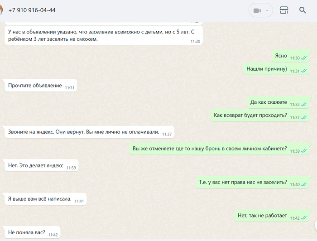The width and height of the screenshot is (317, 241).
Task: Click the "Прочтите объявление" message bubble
Action: pos(35,86)
